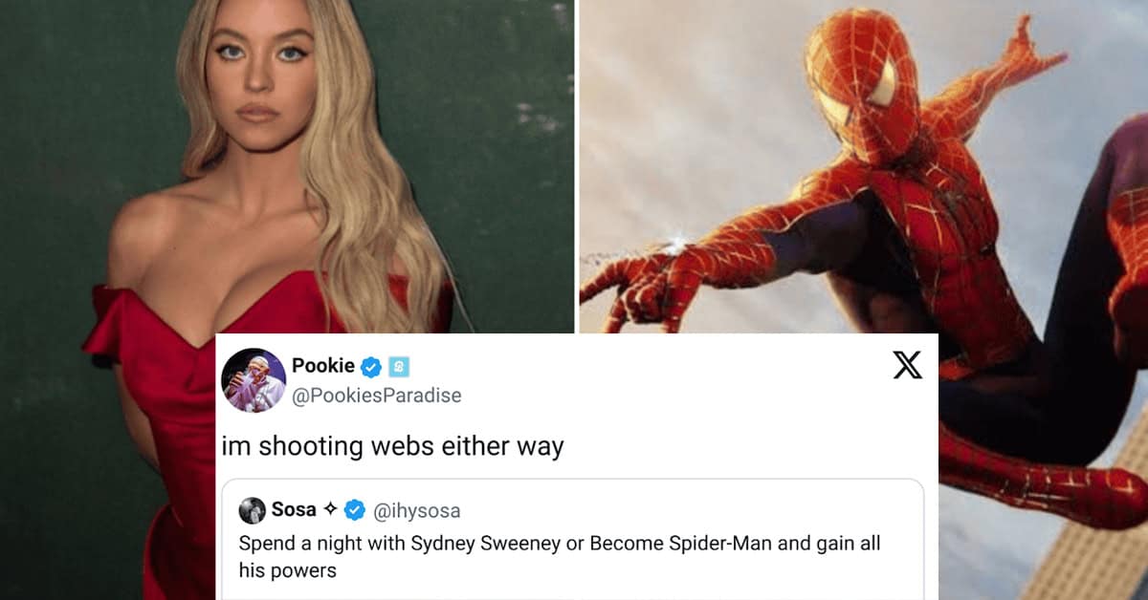
Task: Click the quoted text about Sydney Sweeney
Action: (559, 557)
